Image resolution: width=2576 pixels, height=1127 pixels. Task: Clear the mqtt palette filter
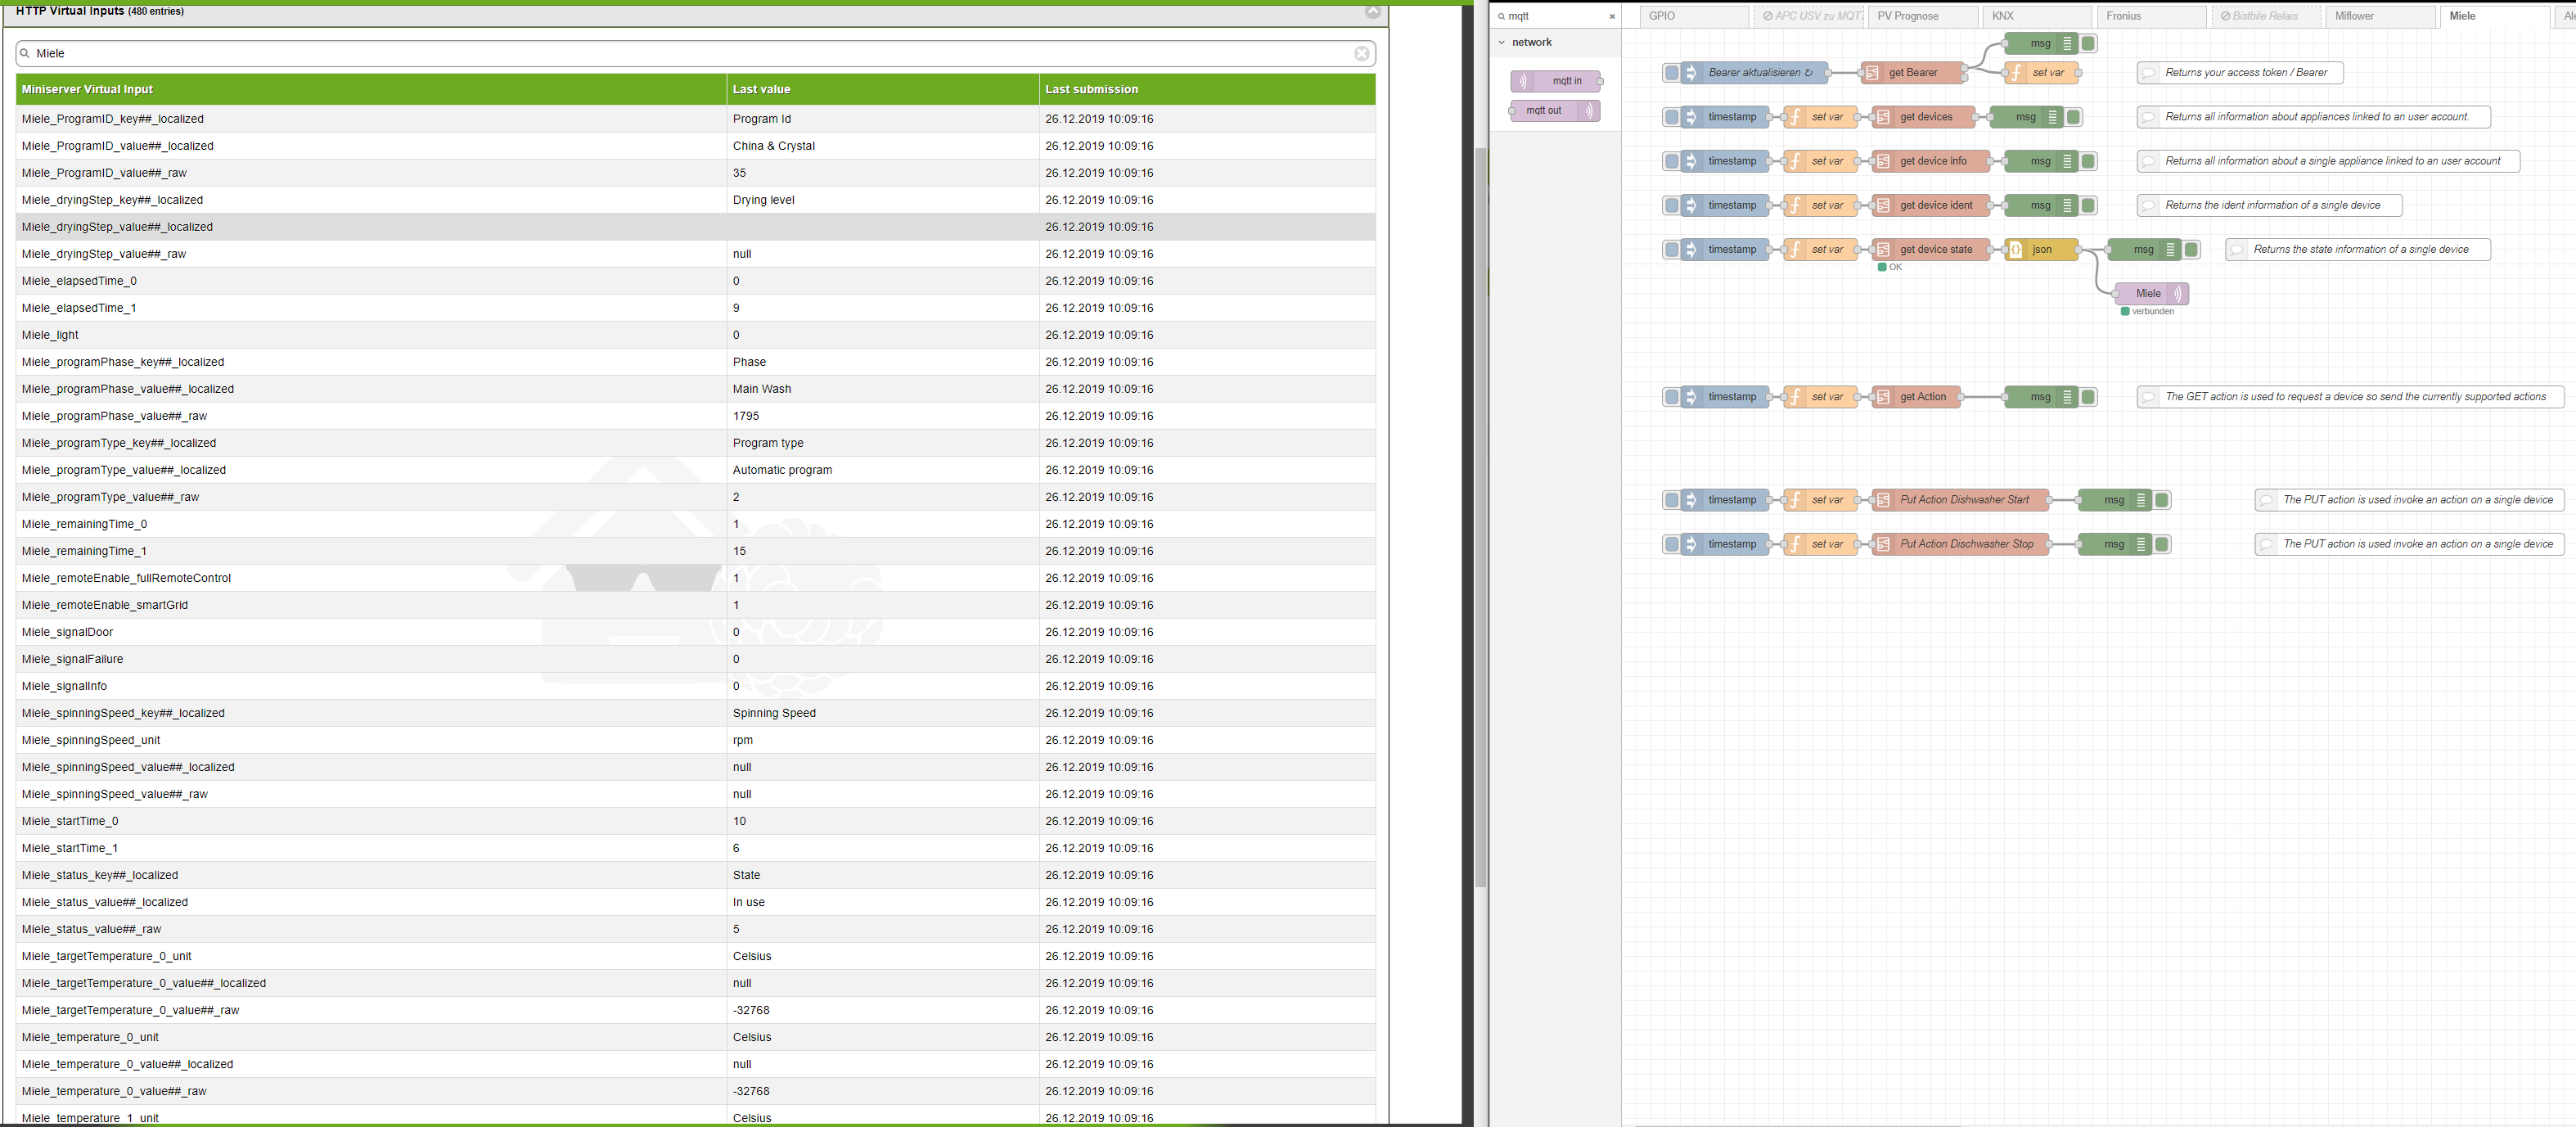coord(1611,16)
